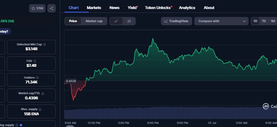277x127 pixels.
Task: Open the News tab
Action: pyautogui.click(x=115, y=8)
